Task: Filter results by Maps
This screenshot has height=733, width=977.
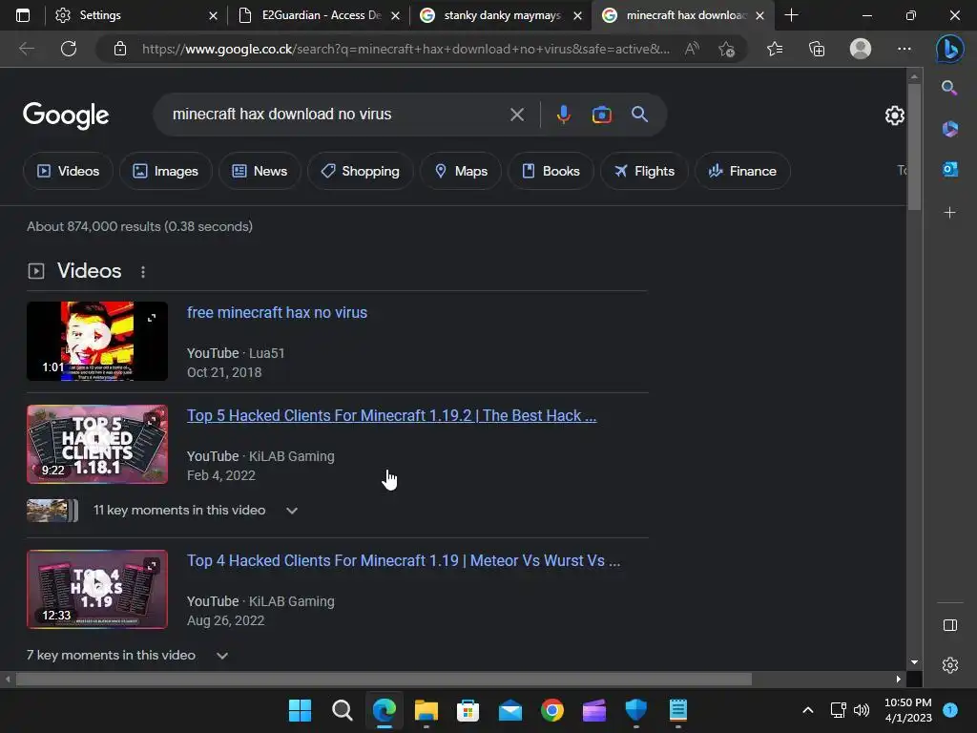Action: (461, 171)
